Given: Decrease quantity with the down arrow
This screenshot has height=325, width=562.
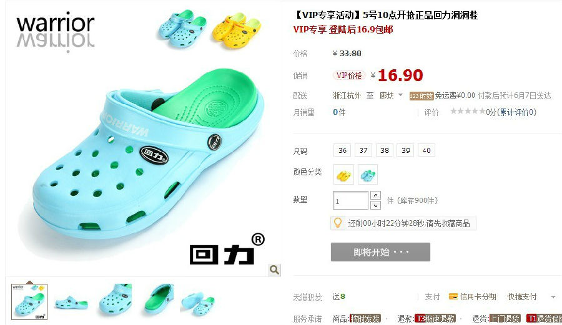Looking at the screenshot, I should (375, 205).
